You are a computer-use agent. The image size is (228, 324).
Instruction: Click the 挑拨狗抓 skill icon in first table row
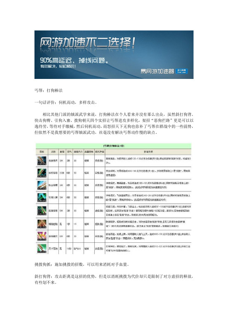coord(42,161)
